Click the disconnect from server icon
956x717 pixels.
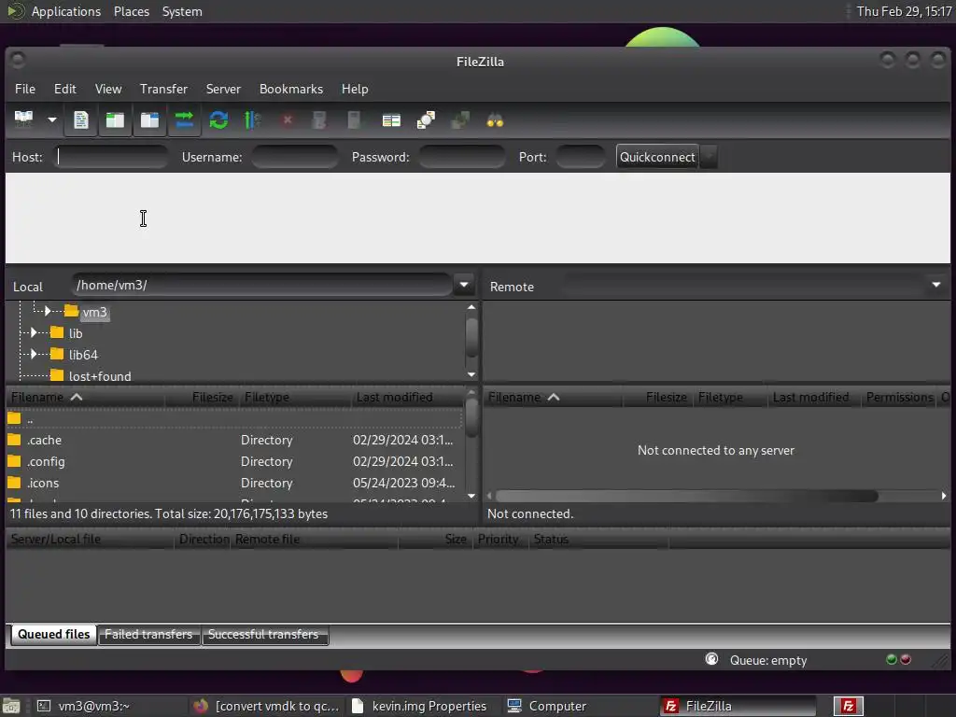319,120
